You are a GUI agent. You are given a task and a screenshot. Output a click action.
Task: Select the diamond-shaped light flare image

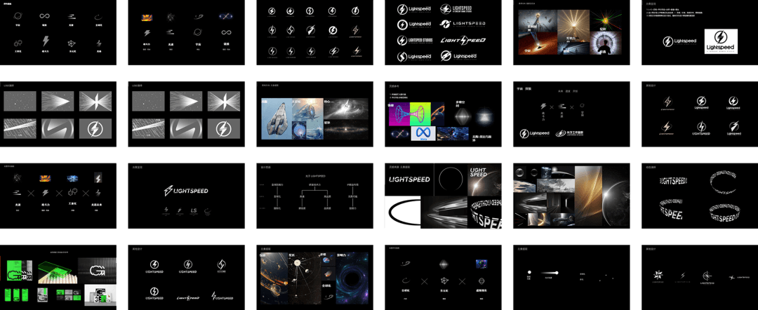point(463,117)
